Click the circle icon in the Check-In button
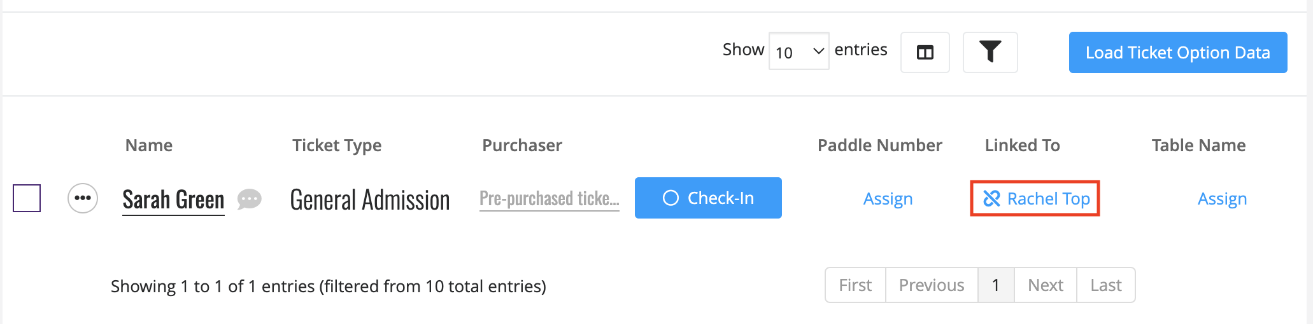Viewport: 1313px width, 324px height. click(671, 198)
